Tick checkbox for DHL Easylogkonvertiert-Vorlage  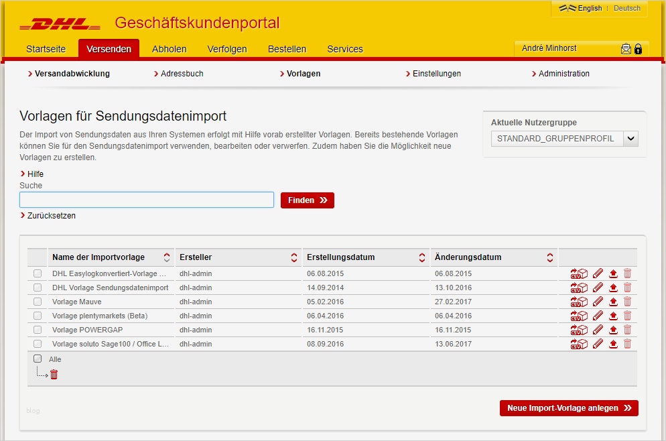pyautogui.click(x=38, y=273)
